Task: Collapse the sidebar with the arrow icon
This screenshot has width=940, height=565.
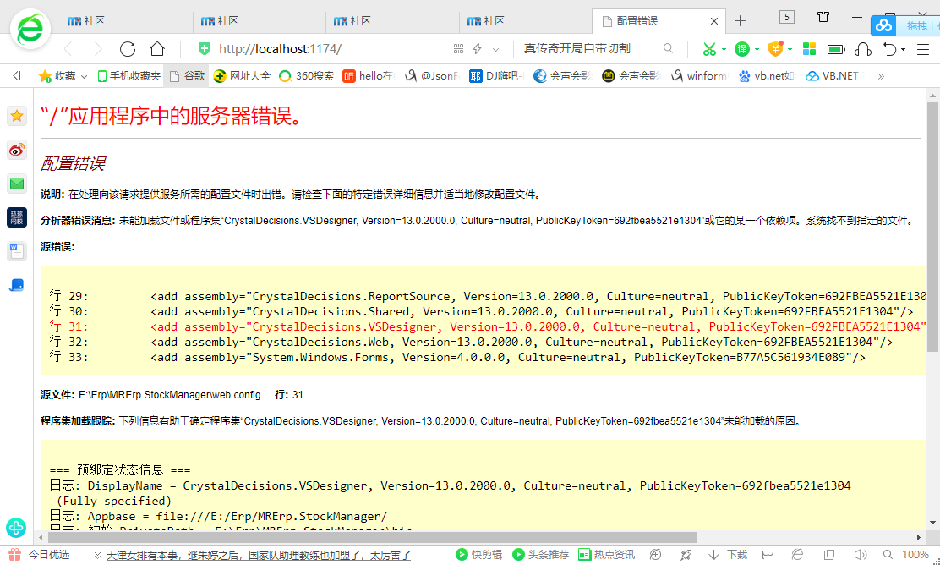Action: point(17,75)
